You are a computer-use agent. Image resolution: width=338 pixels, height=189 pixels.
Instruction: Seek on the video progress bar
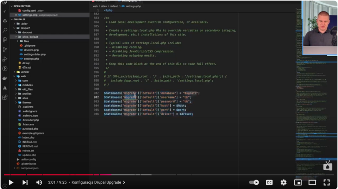pyautogui.click(x=169, y=175)
